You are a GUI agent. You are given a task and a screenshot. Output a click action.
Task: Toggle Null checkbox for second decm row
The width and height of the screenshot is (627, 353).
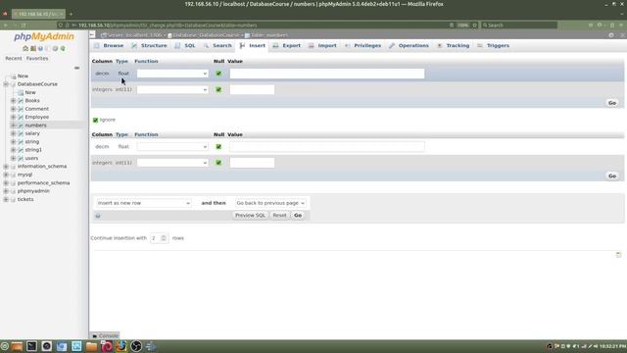pos(218,146)
